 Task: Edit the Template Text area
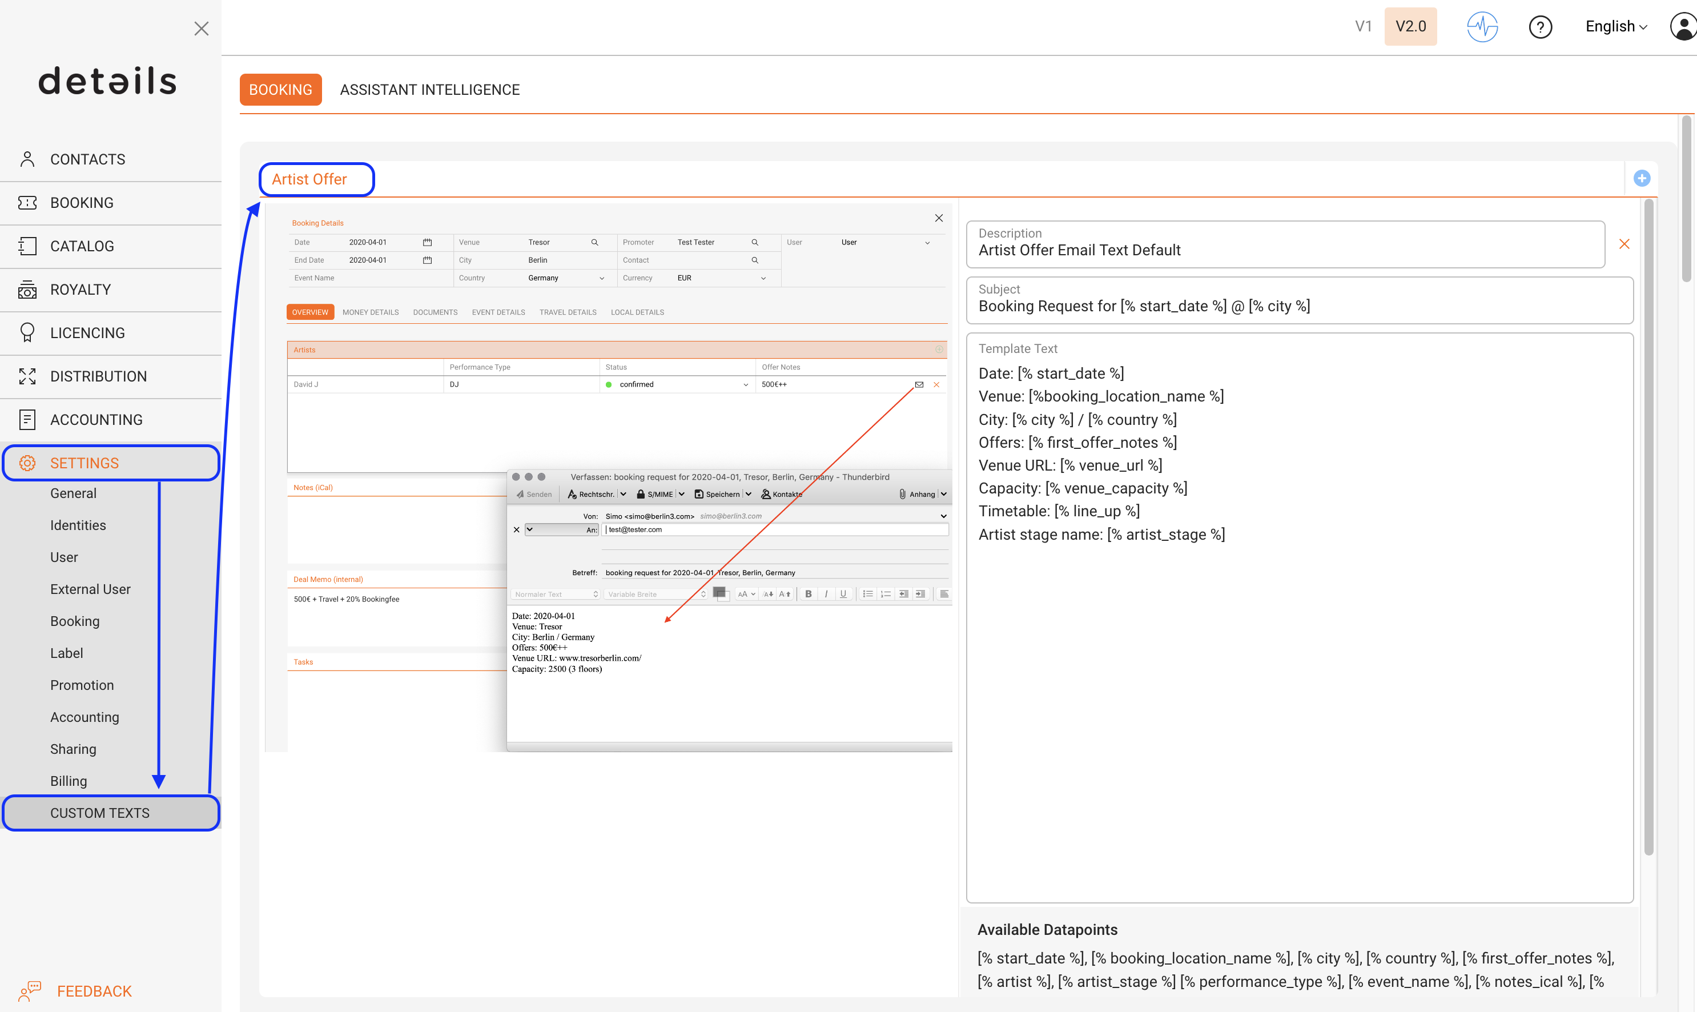coord(1300,618)
